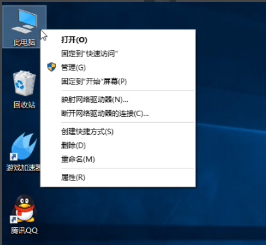266x245 pixels.
Task: Click the 此电脑 text label
Action: click(24, 42)
